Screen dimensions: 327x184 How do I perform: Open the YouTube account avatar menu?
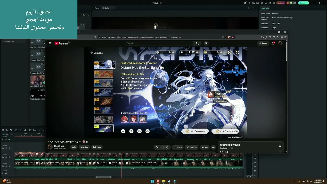(280, 43)
